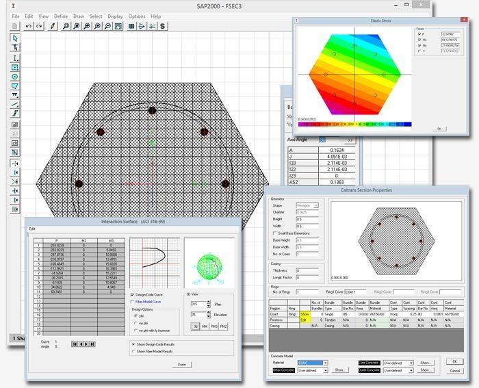The height and width of the screenshot is (388, 479).
Task: Select the phi design option radio
Action: (x=136, y=316)
